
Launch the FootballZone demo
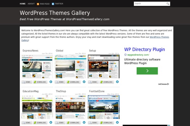coord(93,123)
